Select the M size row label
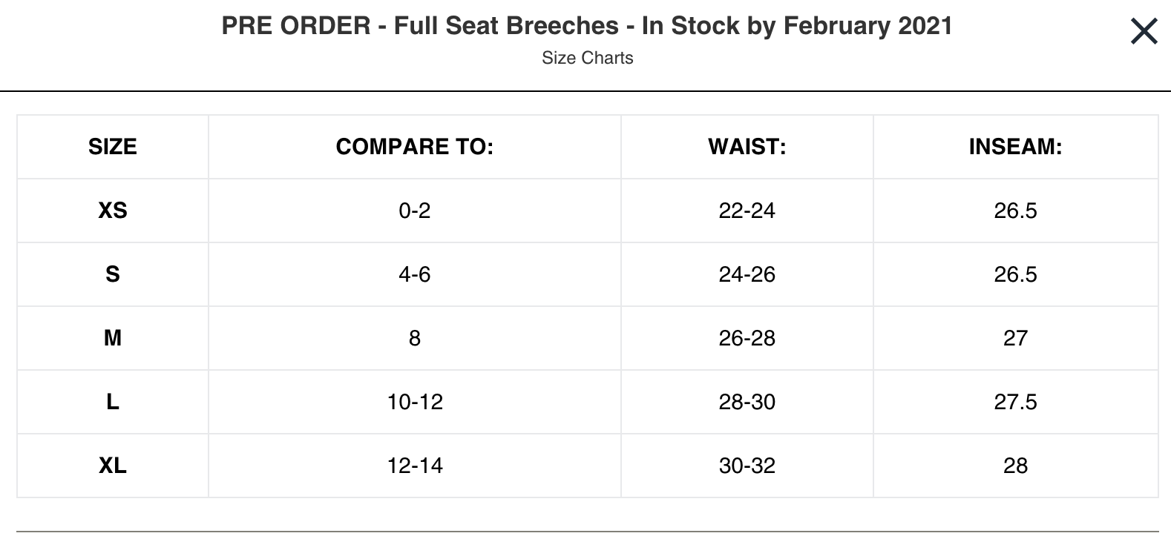This screenshot has width=1171, height=559. point(113,338)
